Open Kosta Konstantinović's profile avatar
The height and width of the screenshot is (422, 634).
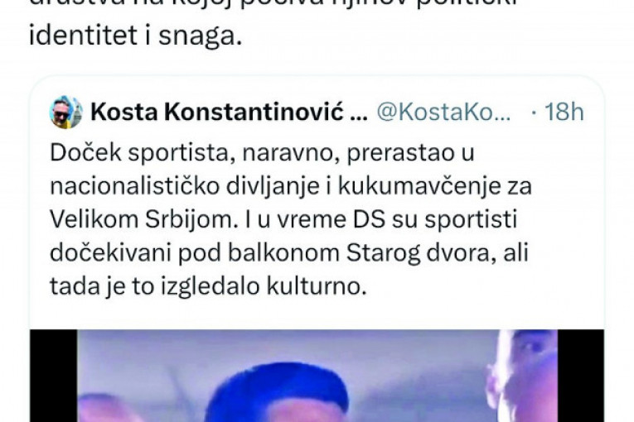click(x=65, y=112)
